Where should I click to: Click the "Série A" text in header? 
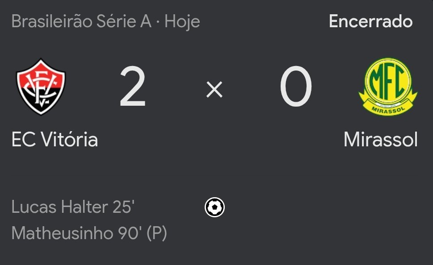pos(124,21)
